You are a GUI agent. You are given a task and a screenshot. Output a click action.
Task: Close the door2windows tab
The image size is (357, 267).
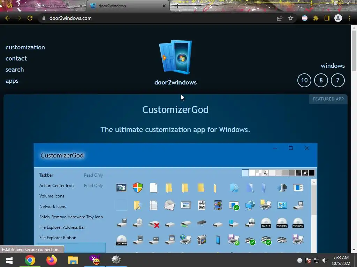coord(164,6)
